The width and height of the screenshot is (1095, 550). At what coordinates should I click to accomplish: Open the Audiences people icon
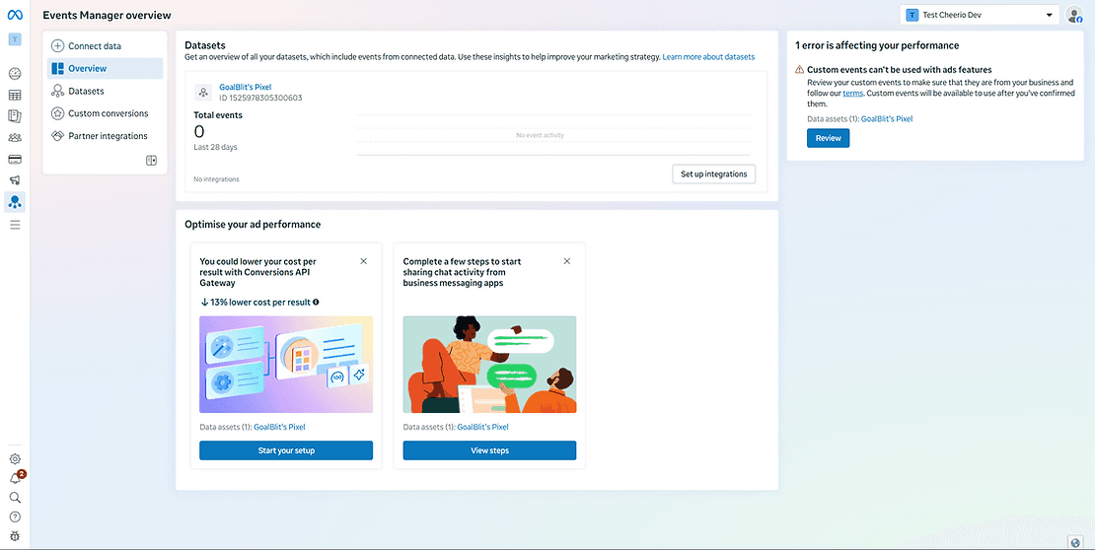click(x=15, y=138)
